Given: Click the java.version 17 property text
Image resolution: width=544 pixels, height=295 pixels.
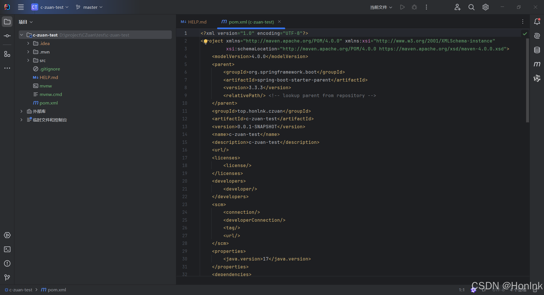Looking at the screenshot, I should pos(267,259).
